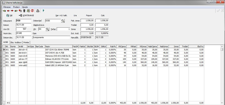
Task: Click the grid's scroll down arrow
Action: [222, 103]
